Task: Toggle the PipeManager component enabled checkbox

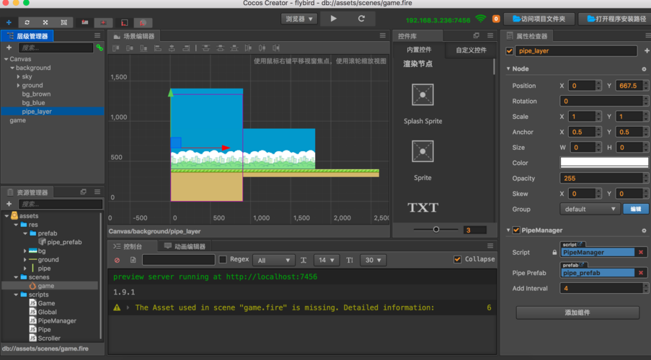Action: 516,230
